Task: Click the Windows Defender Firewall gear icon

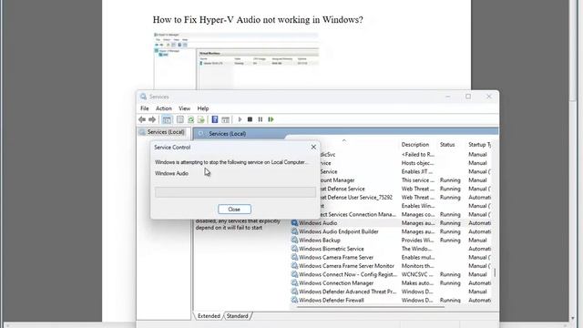Action: [294, 300]
